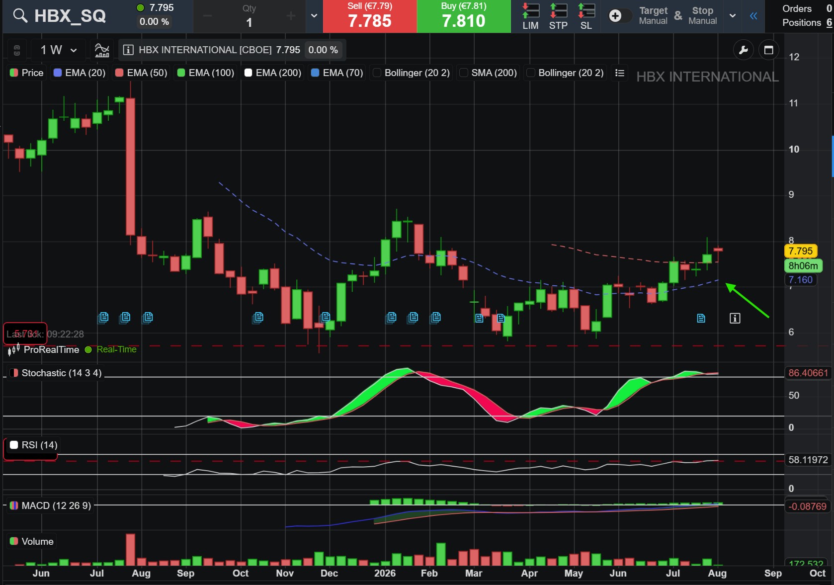The height and width of the screenshot is (585, 834).
Task: Click the plus icon beside Target Manual
Action: pos(615,16)
